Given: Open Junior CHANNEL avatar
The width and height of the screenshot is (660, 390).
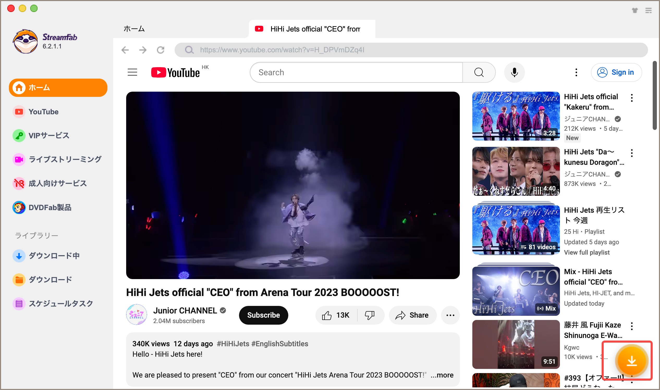Looking at the screenshot, I should pos(137,314).
